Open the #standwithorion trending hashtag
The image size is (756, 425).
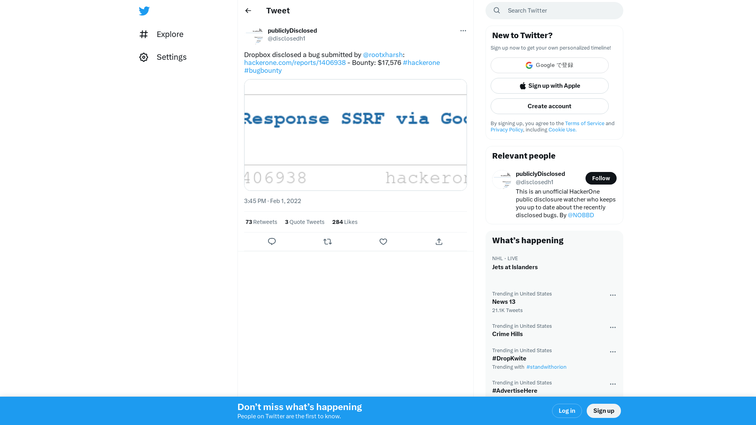[547, 367]
